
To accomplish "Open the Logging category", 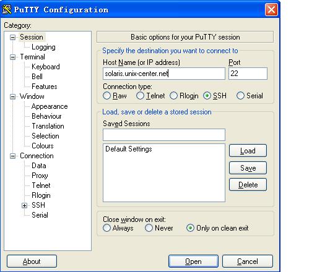I will point(43,47).
